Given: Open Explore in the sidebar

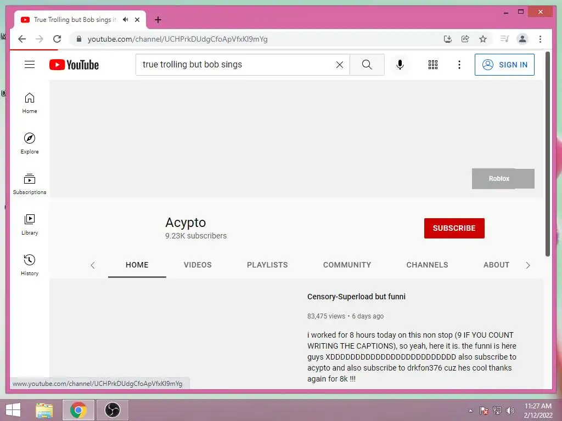Looking at the screenshot, I should pyautogui.click(x=30, y=144).
